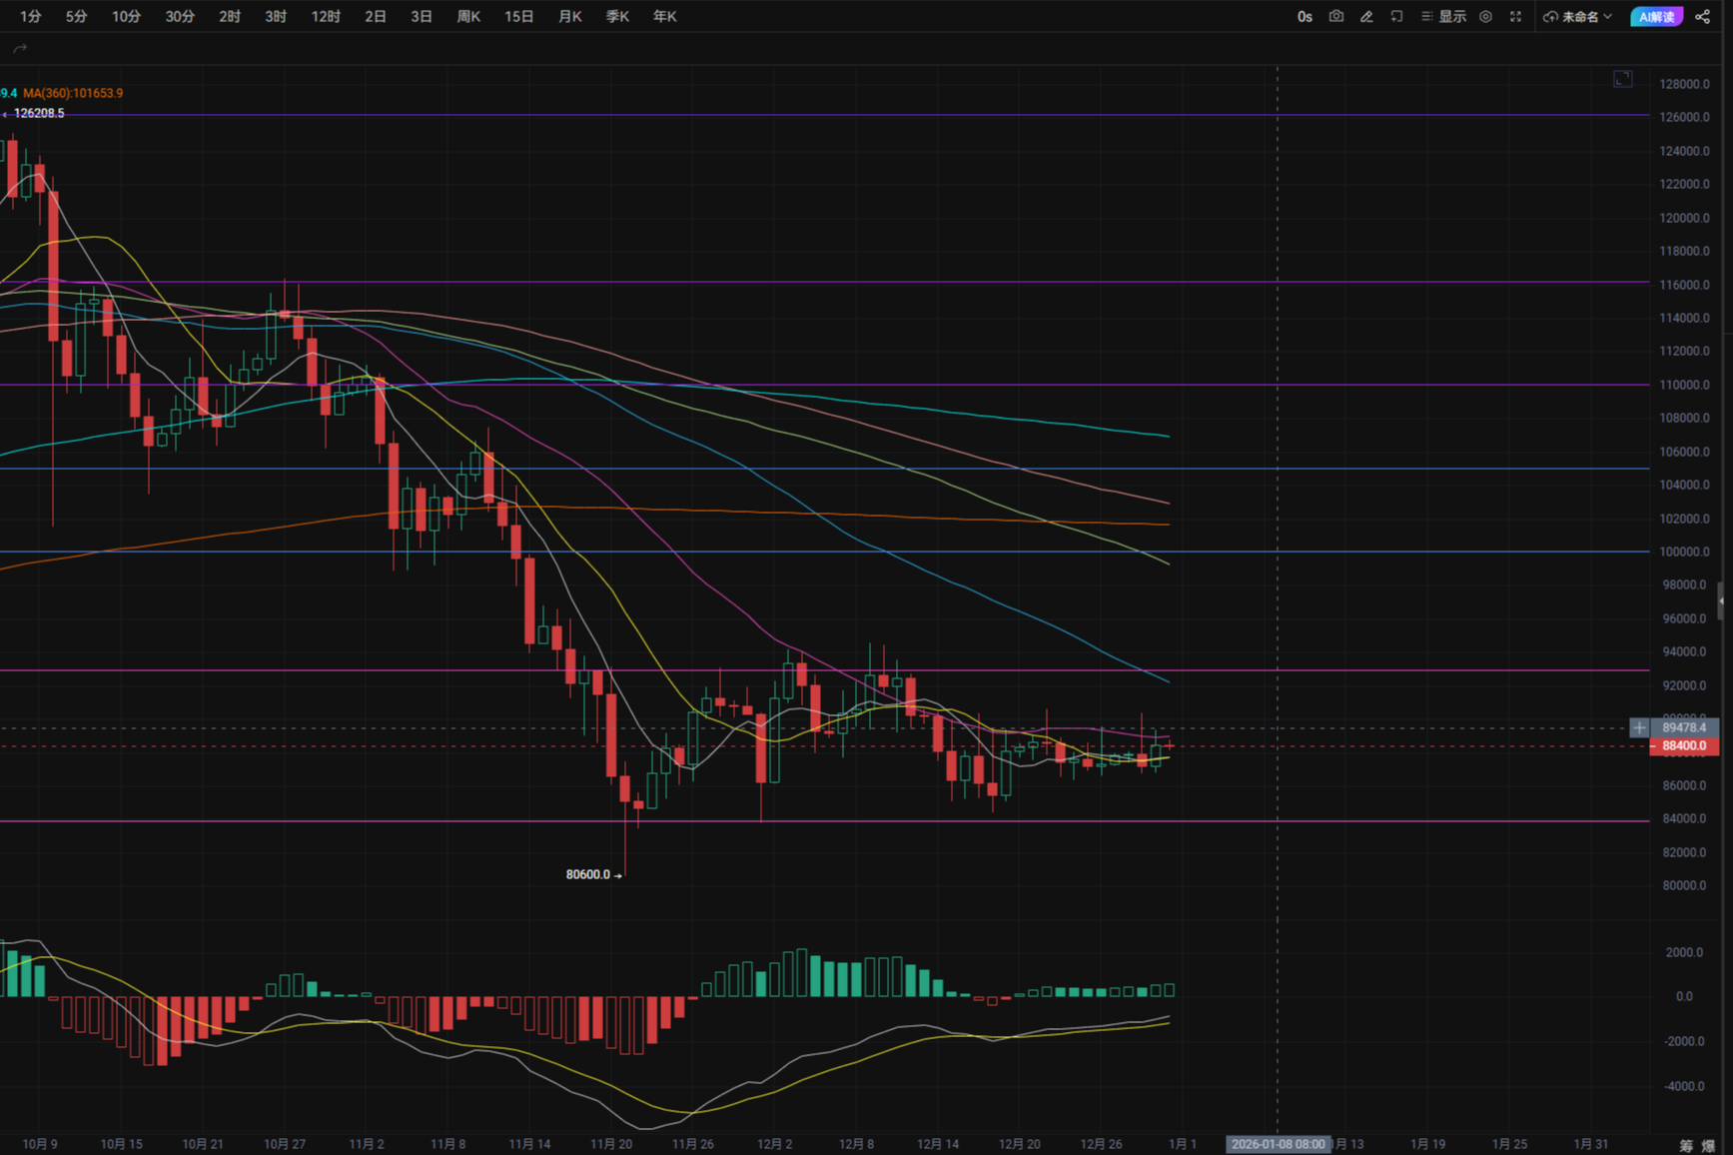Click the 126208.5 price line label

click(39, 113)
